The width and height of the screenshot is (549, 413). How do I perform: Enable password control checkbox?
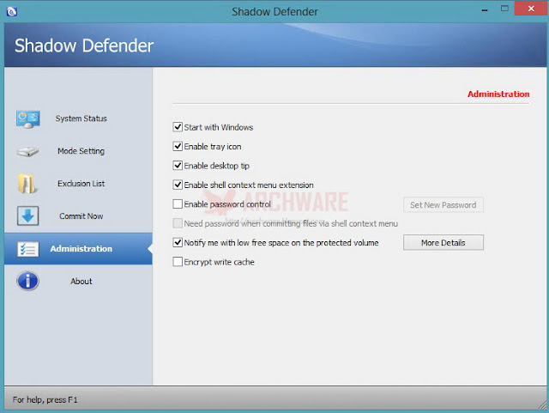click(178, 204)
